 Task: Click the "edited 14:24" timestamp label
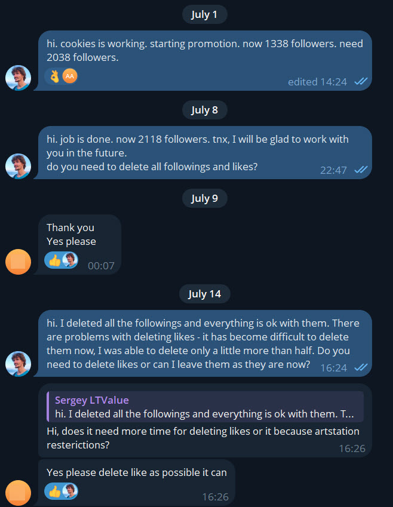click(317, 82)
